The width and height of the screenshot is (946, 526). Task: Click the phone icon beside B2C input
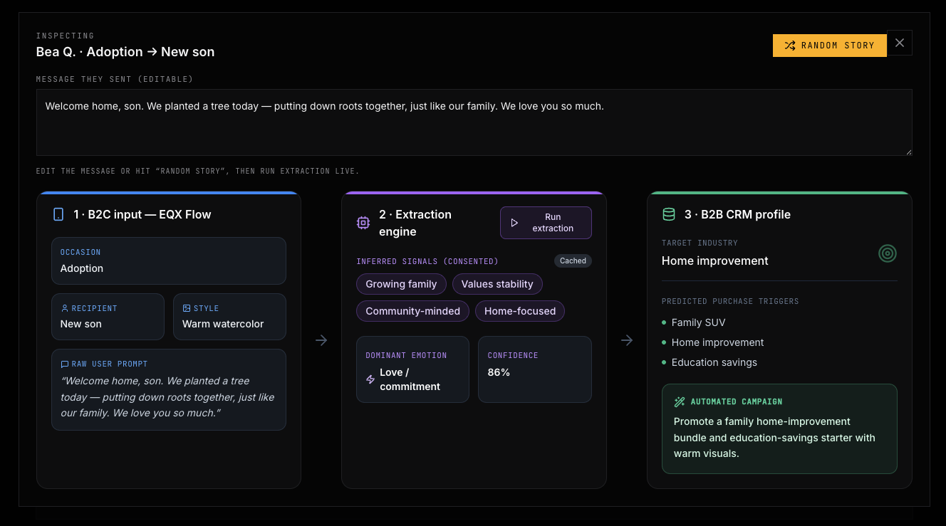click(x=58, y=214)
